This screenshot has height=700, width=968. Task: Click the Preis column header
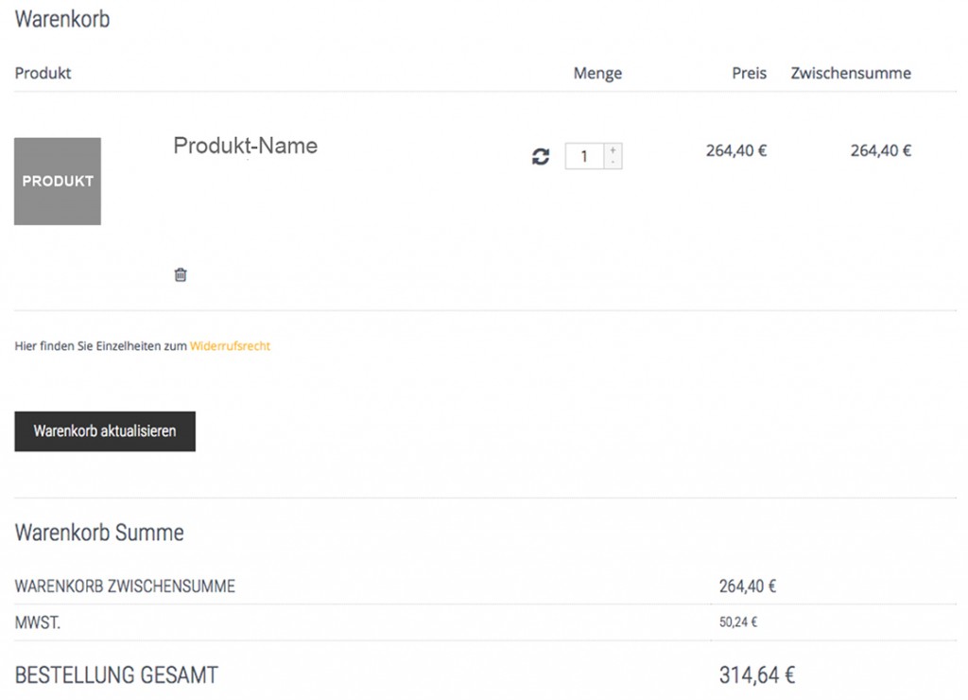coord(749,73)
